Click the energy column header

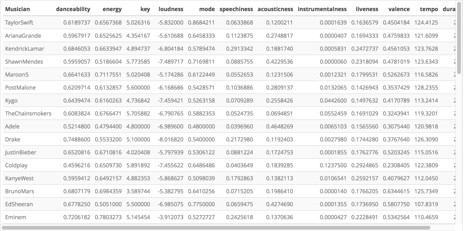pyautogui.click(x=112, y=9)
